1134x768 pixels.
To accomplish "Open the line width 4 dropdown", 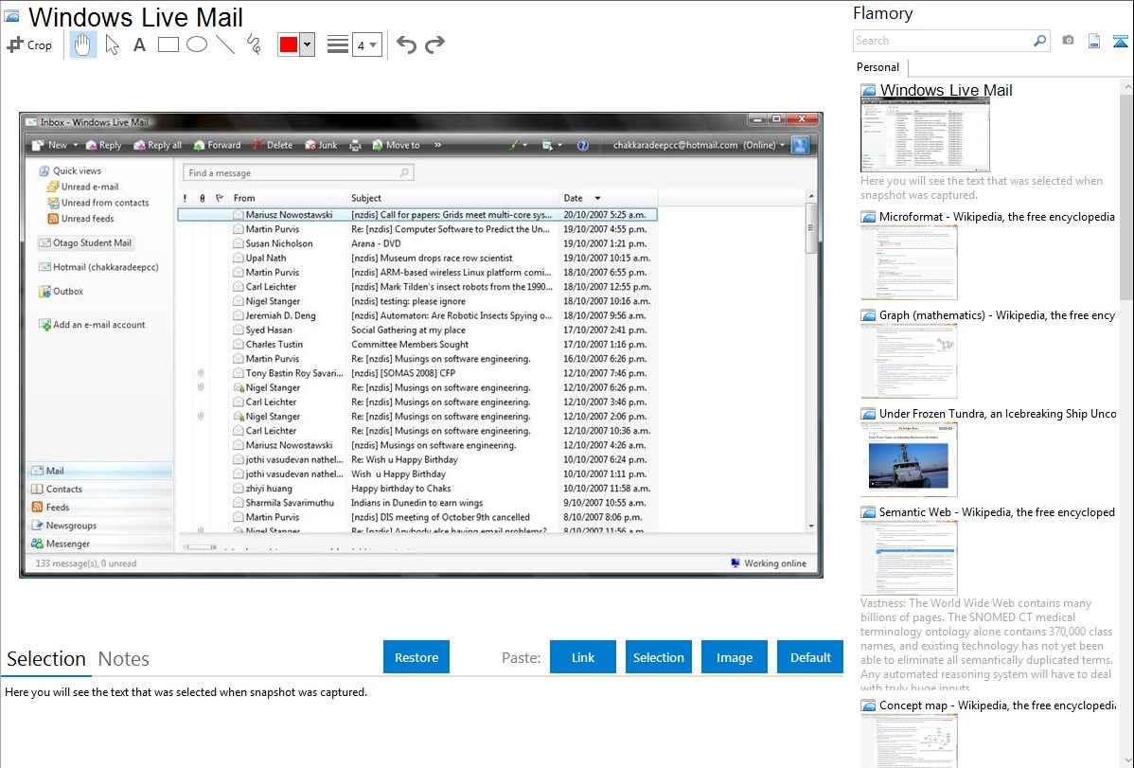I will pos(366,45).
